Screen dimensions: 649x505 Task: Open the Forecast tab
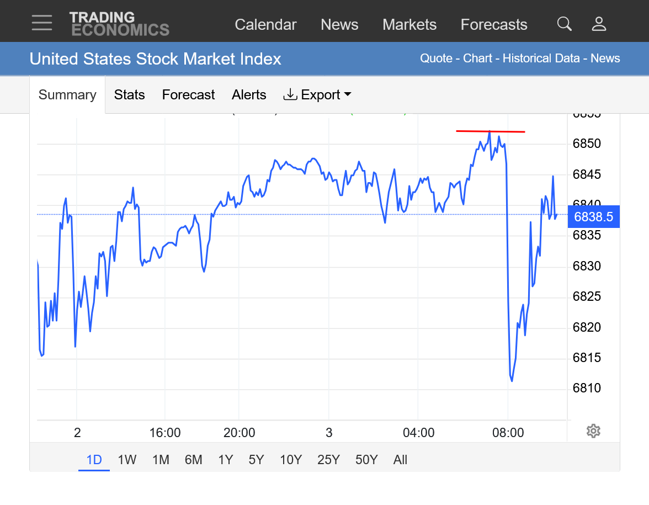coord(188,95)
